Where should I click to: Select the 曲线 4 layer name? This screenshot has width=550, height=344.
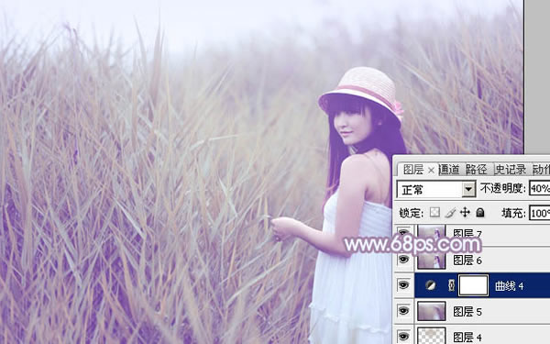coord(510,286)
